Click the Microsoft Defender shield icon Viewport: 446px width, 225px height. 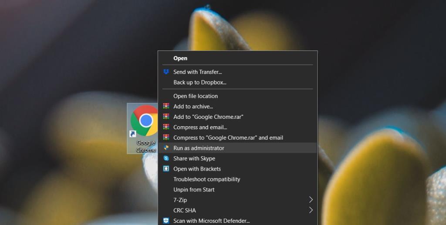point(166,221)
